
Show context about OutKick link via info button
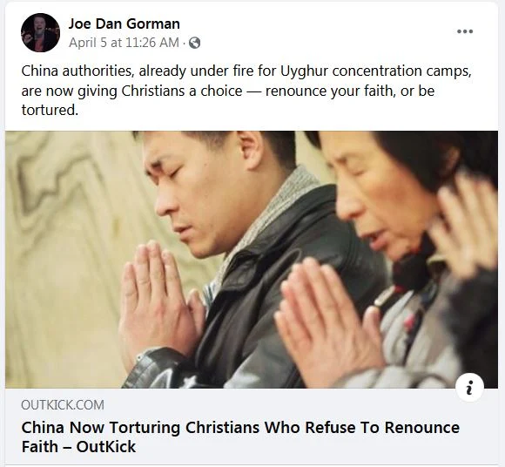coord(470,388)
